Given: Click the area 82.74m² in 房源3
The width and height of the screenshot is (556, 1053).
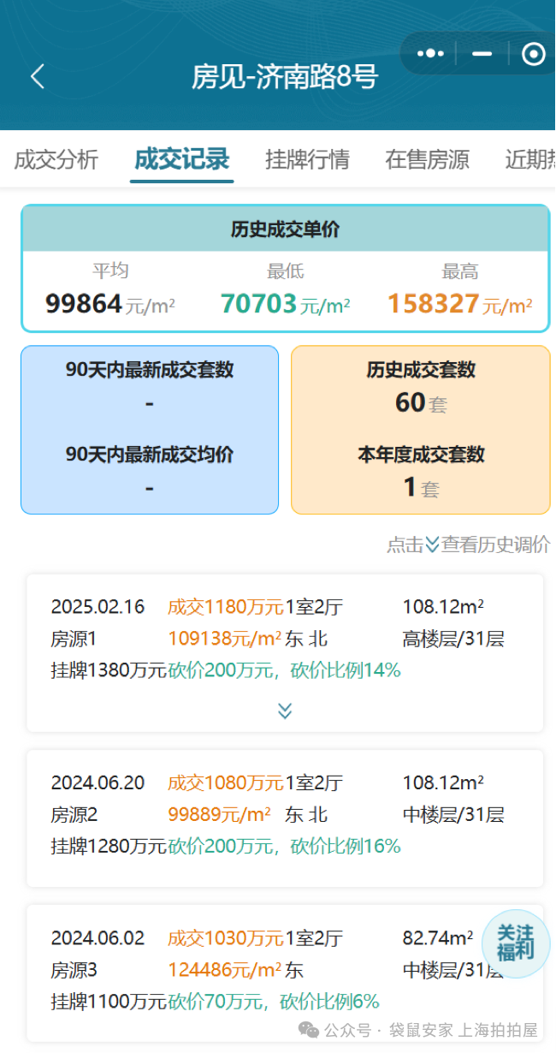Looking at the screenshot, I should 437,937.
